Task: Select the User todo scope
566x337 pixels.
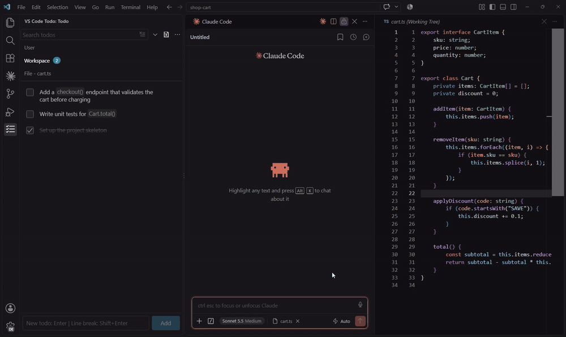Action: [x=29, y=47]
